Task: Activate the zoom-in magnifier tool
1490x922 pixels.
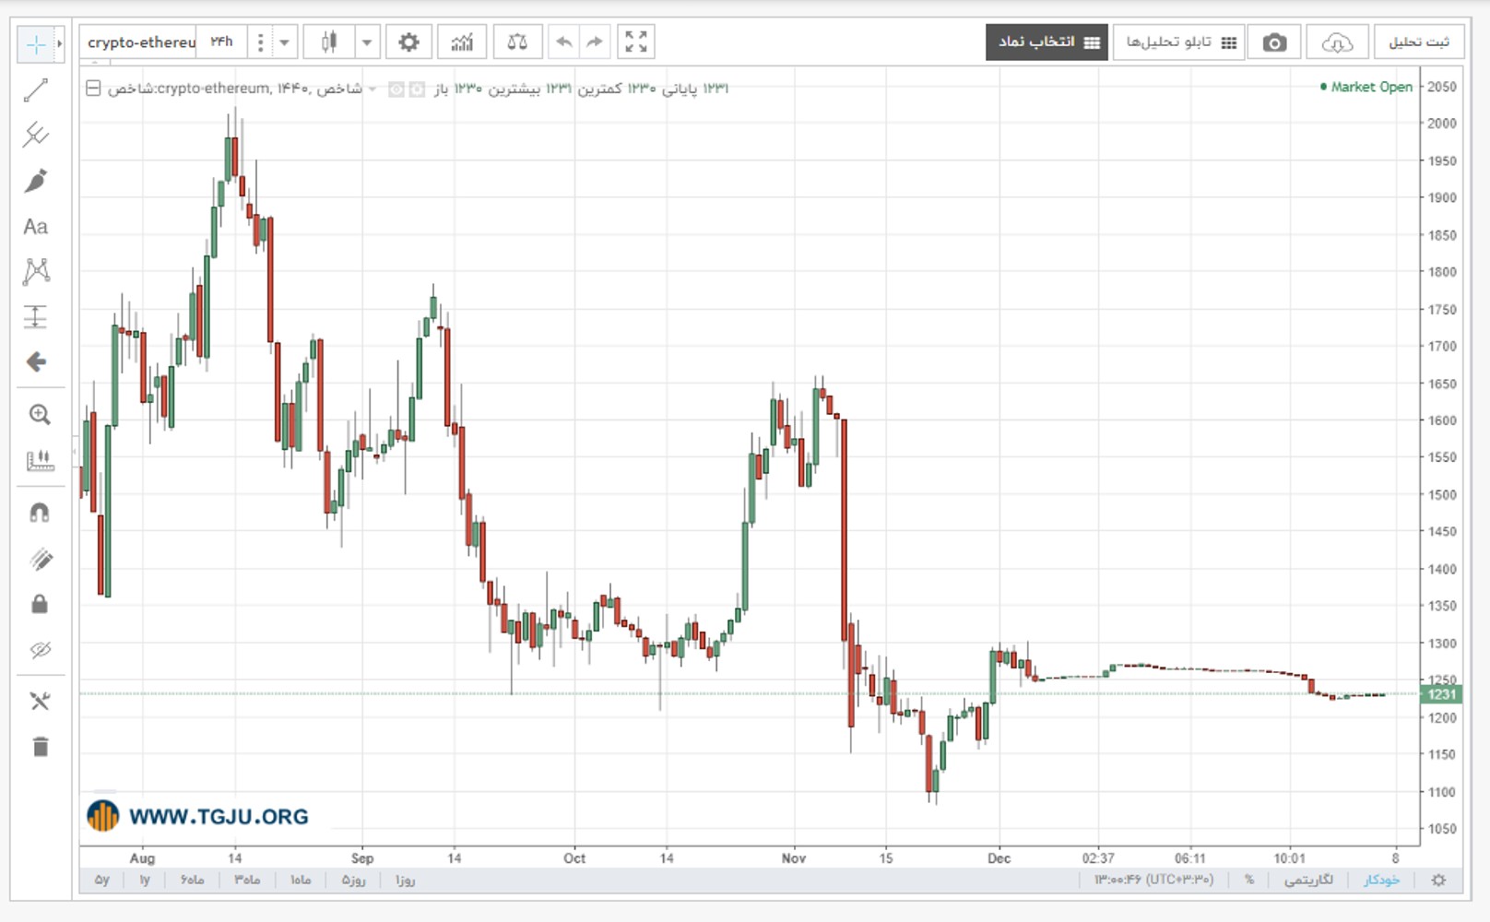Action: coord(39,415)
